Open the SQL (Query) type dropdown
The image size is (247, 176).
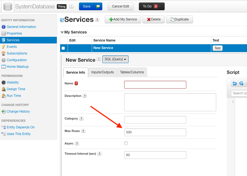116,59
